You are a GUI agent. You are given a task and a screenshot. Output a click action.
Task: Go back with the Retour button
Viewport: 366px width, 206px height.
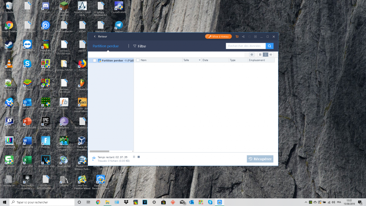pos(101,37)
